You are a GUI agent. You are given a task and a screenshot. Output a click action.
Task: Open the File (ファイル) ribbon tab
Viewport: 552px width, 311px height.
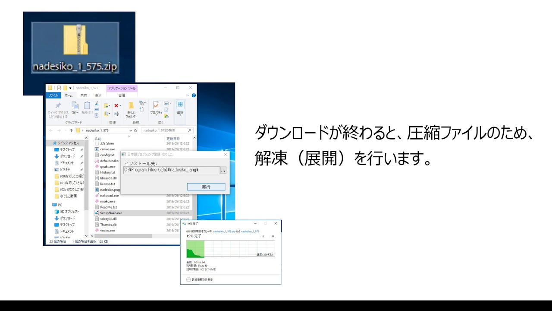(x=53, y=95)
